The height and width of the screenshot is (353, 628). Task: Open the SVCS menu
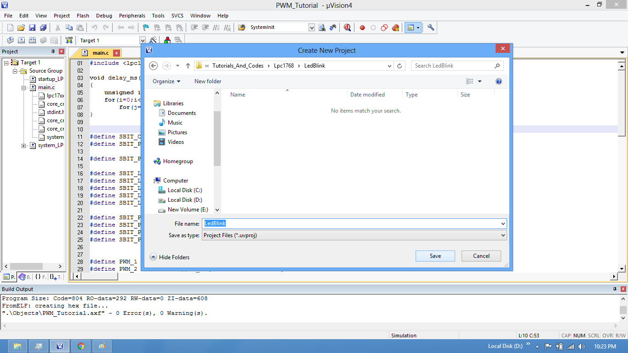pos(177,16)
